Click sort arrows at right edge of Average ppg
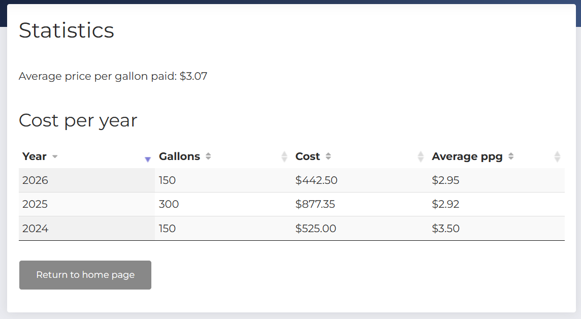Screen dimensions: 581x319 coord(558,156)
